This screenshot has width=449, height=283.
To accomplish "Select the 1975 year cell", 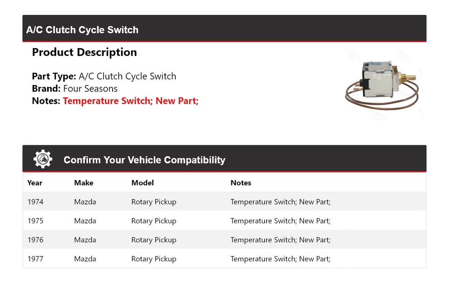I will 35,221.
